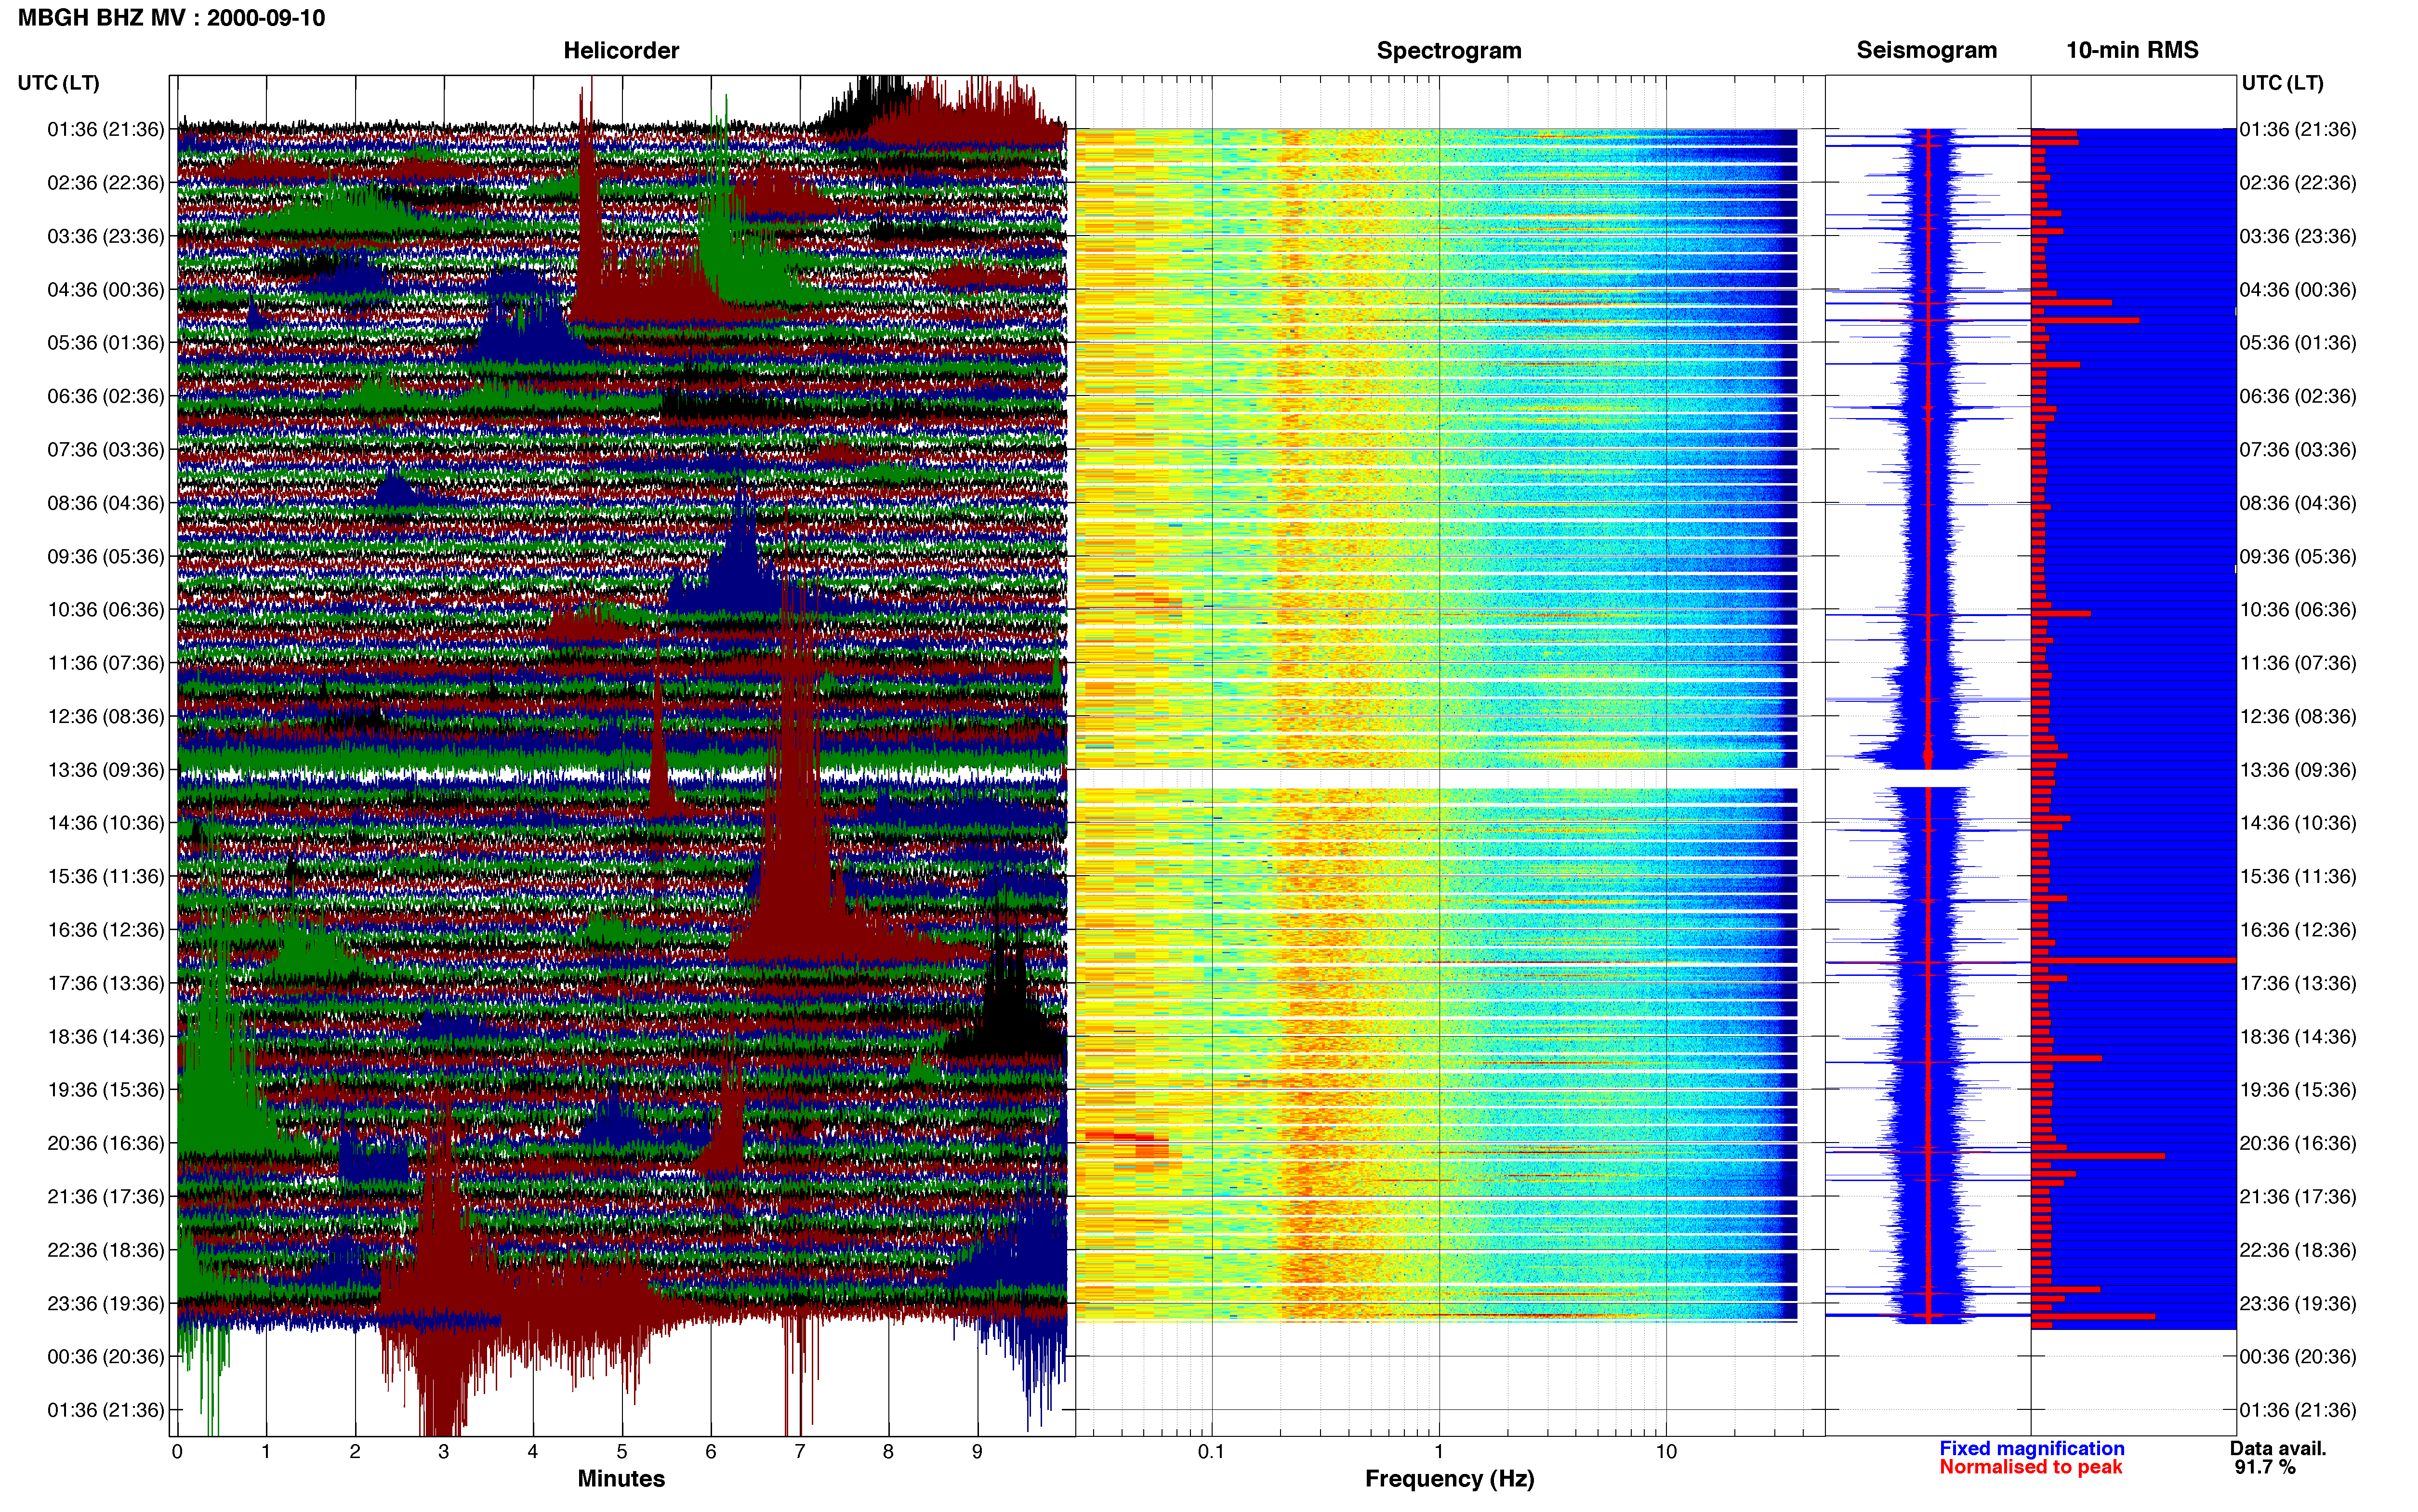Click left time label '23:36 (19:36)'
This screenshot has width=2418, height=1512.
(106, 1303)
